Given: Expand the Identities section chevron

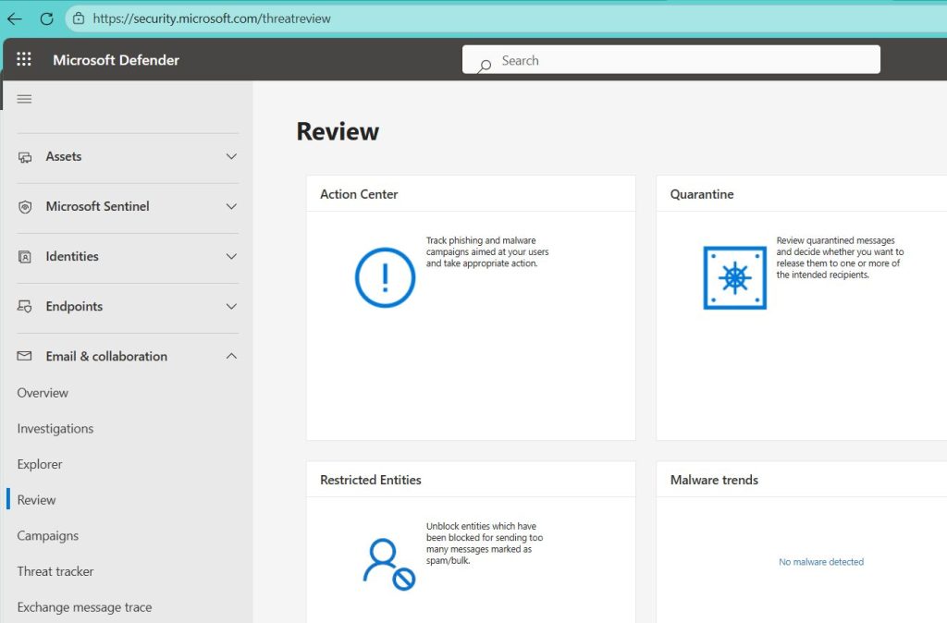Looking at the screenshot, I should point(231,257).
